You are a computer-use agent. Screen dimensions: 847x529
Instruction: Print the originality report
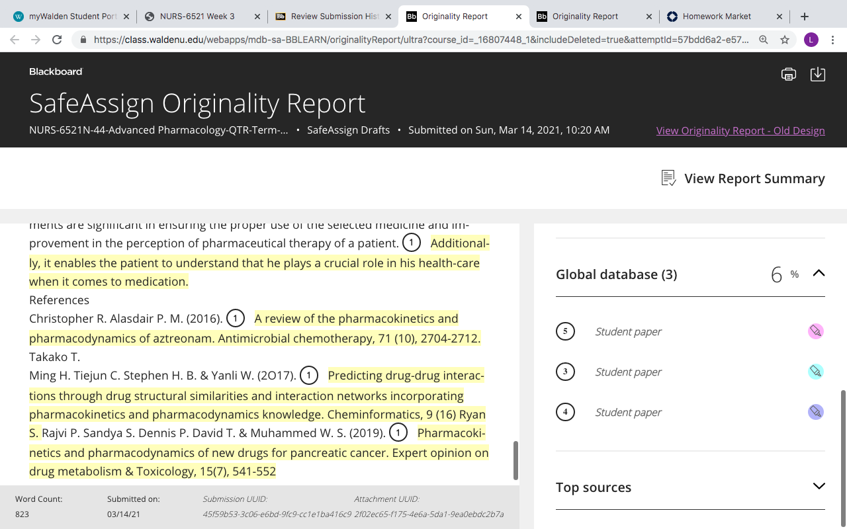point(788,74)
